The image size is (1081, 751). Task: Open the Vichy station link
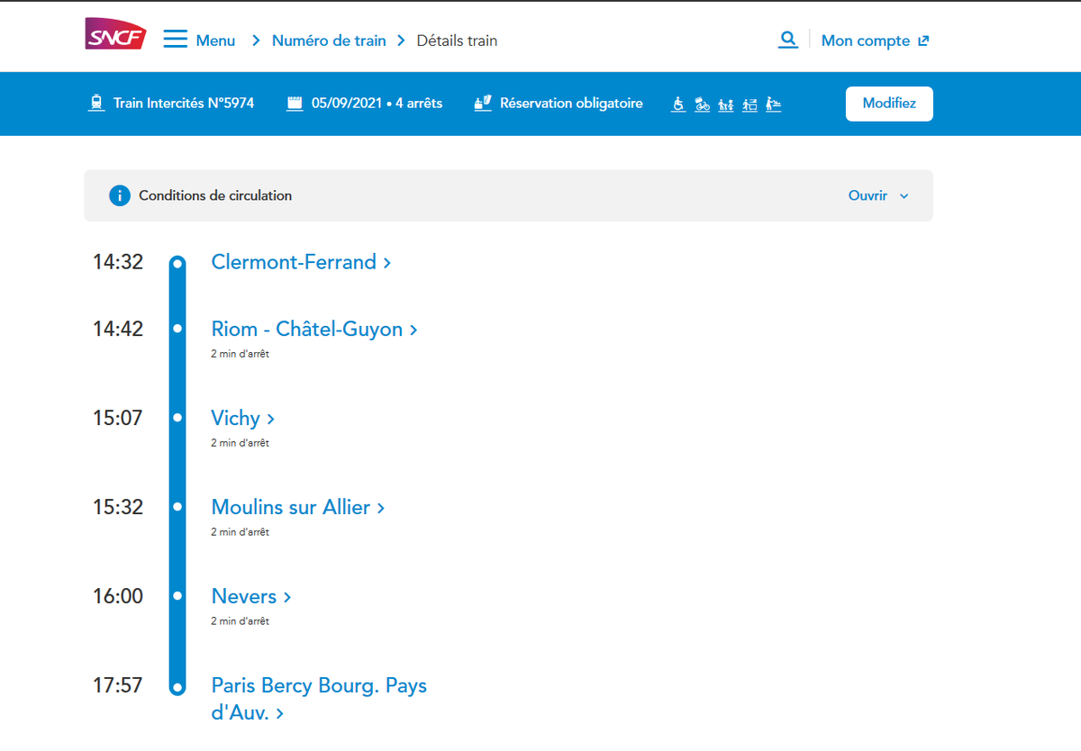click(242, 418)
